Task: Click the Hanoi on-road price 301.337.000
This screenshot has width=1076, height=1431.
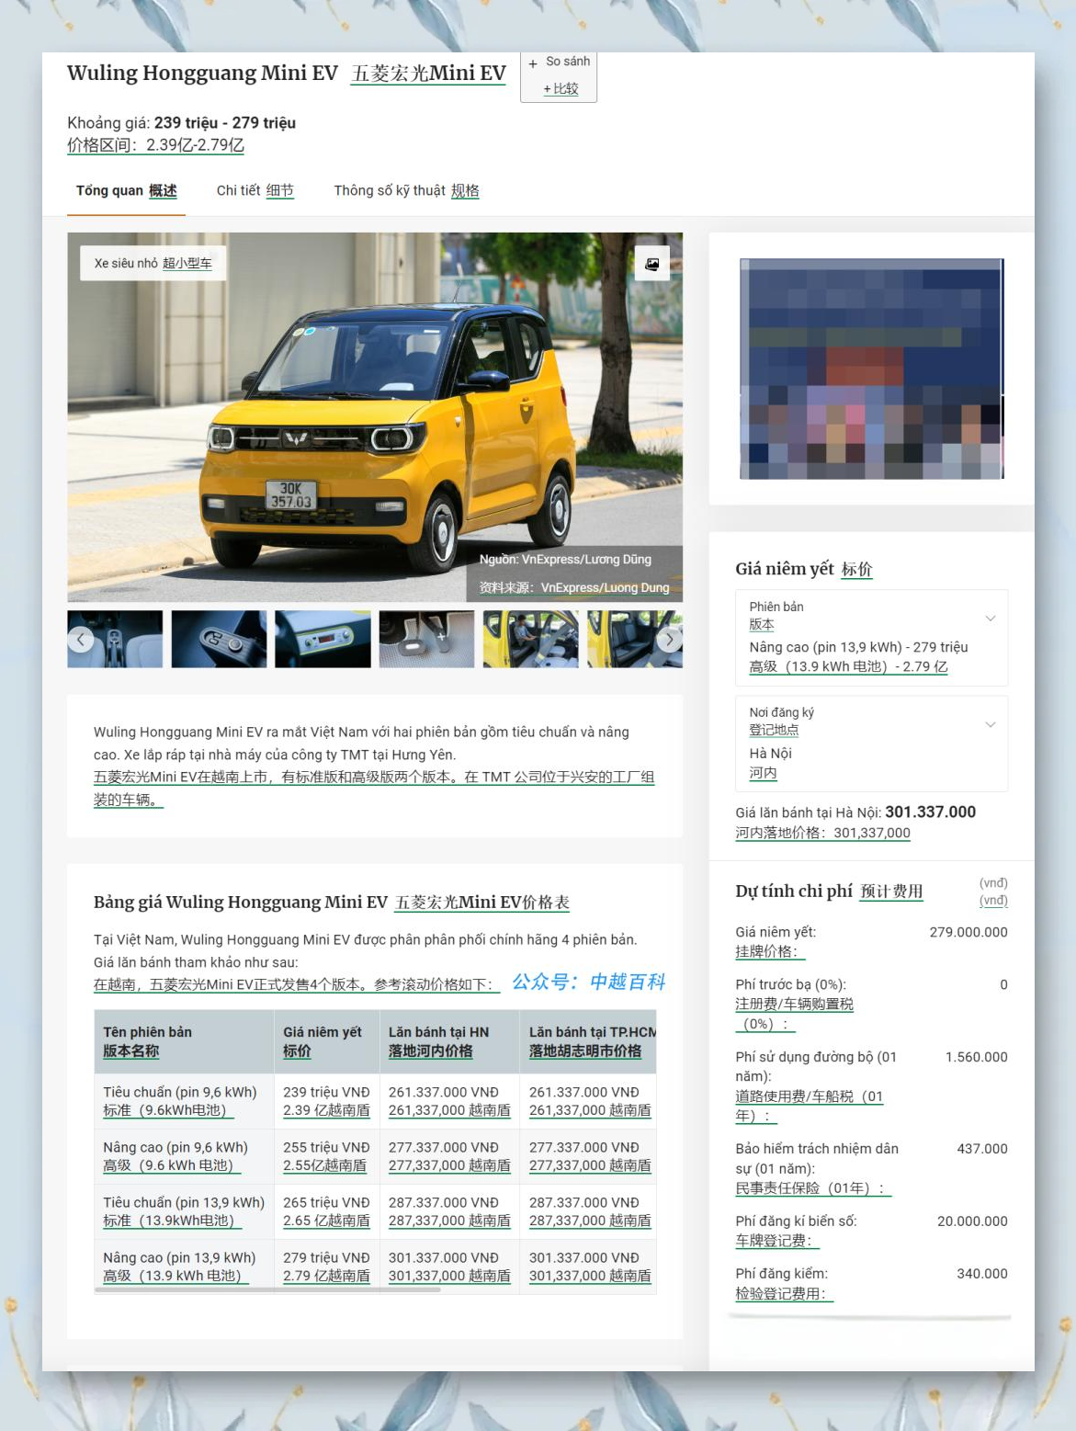Action: 930,812
